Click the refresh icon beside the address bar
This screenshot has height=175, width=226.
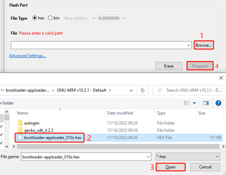click(142, 90)
